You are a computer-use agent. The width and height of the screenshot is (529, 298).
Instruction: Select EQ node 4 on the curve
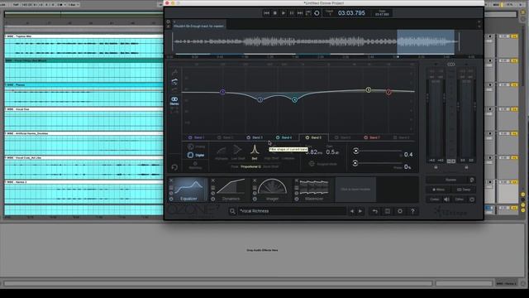[294, 99]
